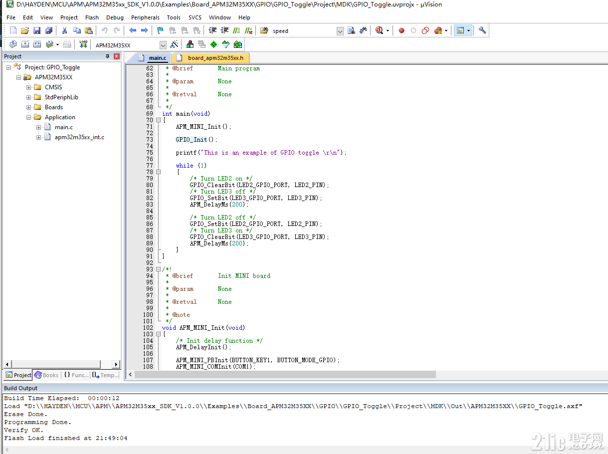Click the Copy icon in toolbar
608x454 pixels.
[x=77, y=30]
